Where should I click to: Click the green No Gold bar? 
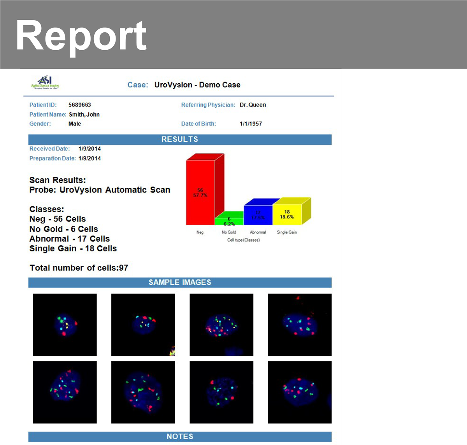[229, 218]
